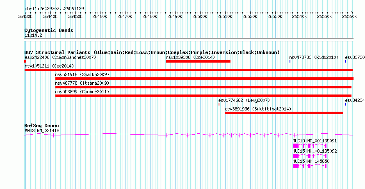
Task: Click the 26540k ruler tick label
Action: tap(299, 17)
